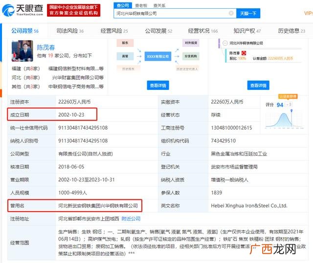313x263 pixels.
Task: Select the 纳税人资质 value 增值税一般纳税人
Action: [229, 180]
